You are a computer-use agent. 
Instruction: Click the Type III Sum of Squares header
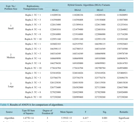pos(28,112)
